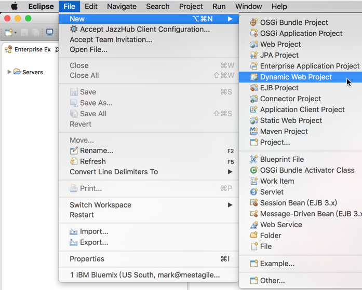
Task: Select Properties in the File menu
Action: (x=149, y=259)
